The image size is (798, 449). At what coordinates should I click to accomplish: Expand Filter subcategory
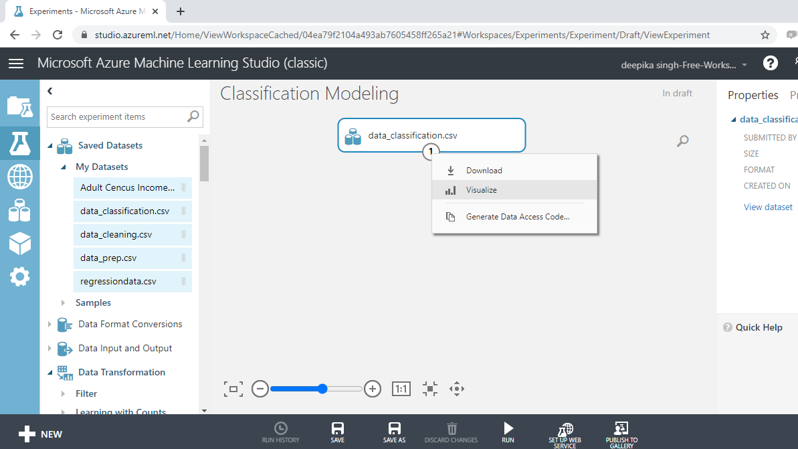(x=63, y=394)
